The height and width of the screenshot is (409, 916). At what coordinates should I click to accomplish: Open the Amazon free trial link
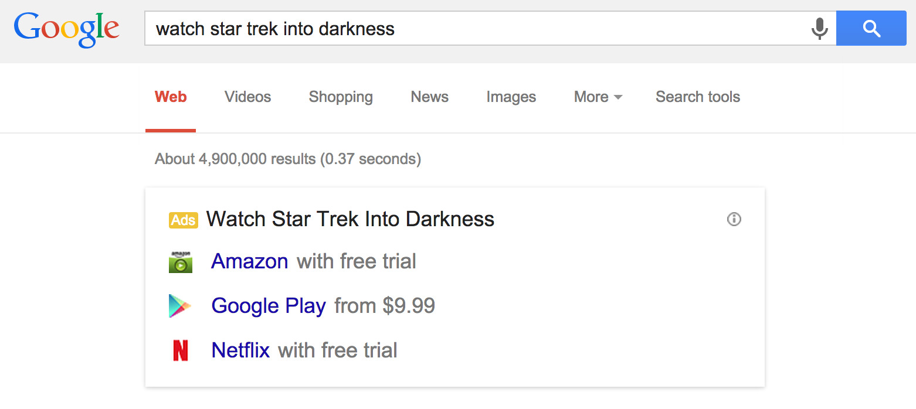[x=250, y=261]
